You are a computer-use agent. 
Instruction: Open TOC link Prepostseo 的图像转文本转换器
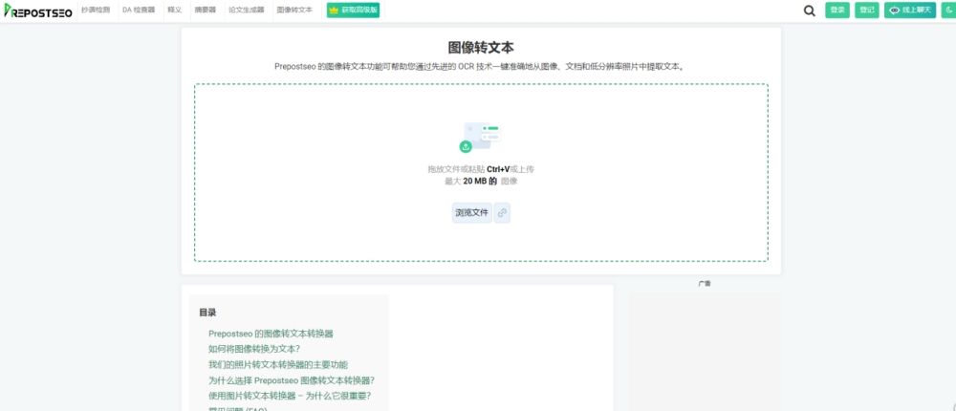[x=271, y=334]
